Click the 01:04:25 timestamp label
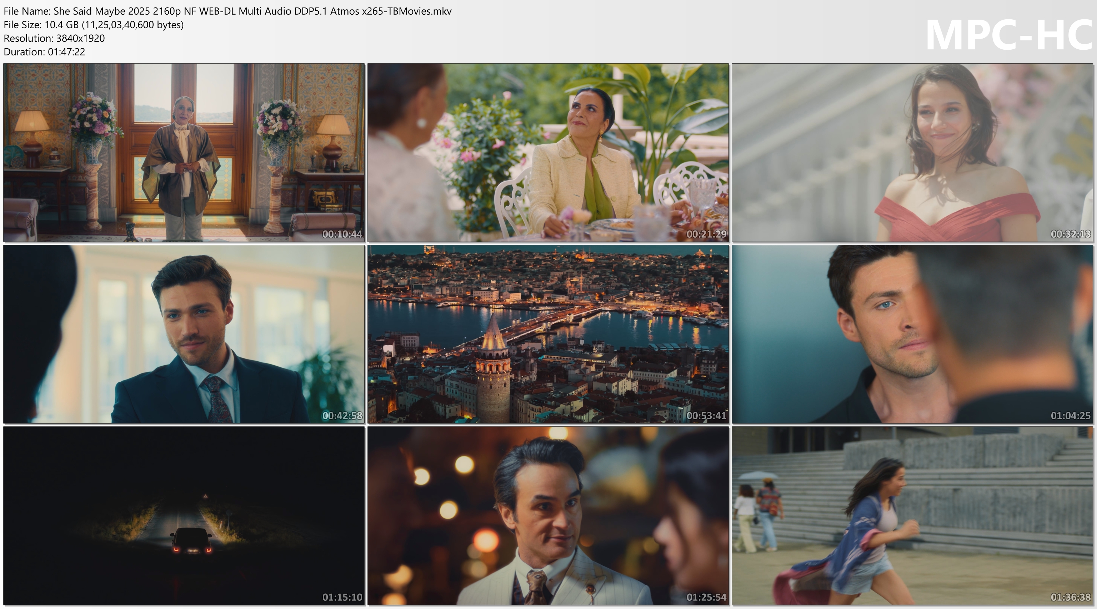Viewport: 1097px width, 609px height. 1070,416
